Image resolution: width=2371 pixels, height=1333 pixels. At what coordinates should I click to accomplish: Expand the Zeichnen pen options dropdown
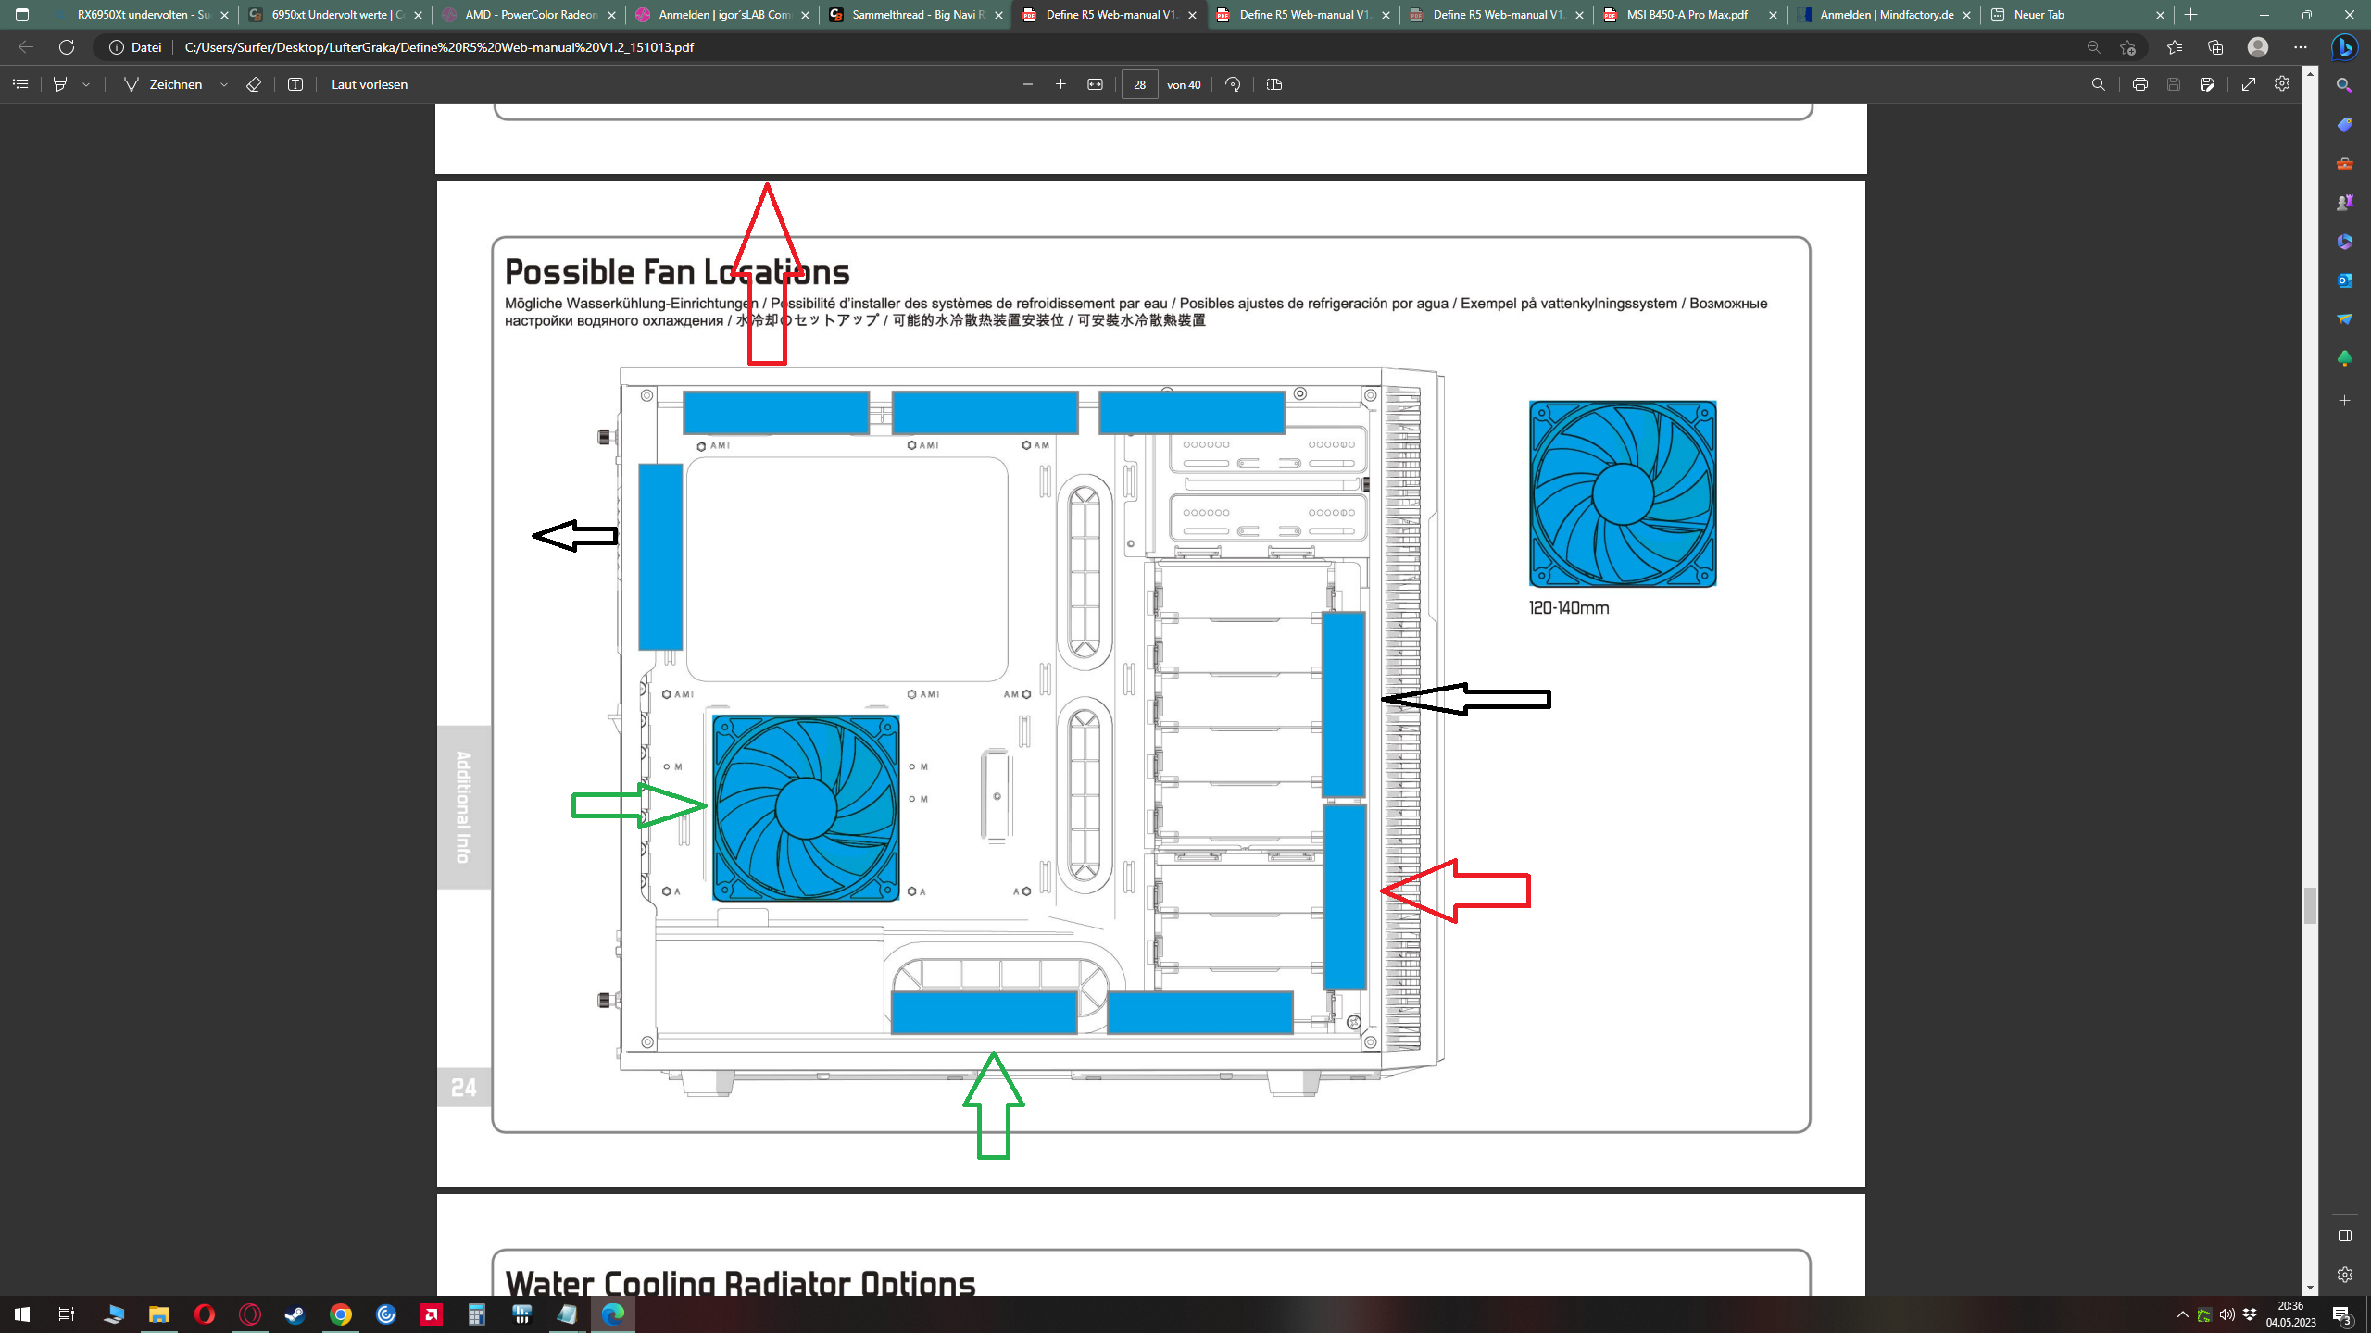[x=224, y=84]
